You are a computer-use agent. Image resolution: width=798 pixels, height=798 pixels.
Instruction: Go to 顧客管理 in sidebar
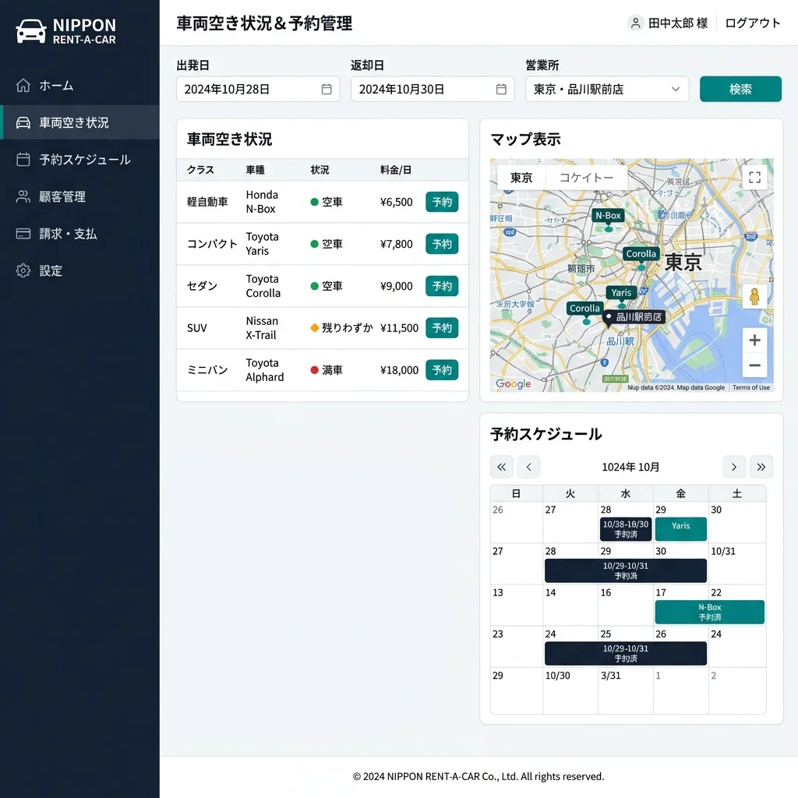(79, 197)
